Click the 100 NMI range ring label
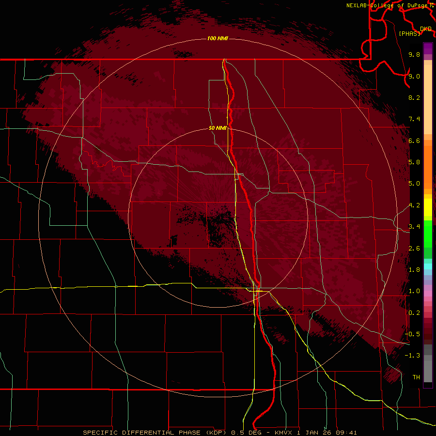Image resolution: width=436 pixels, height=436 pixels. (x=218, y=38)
